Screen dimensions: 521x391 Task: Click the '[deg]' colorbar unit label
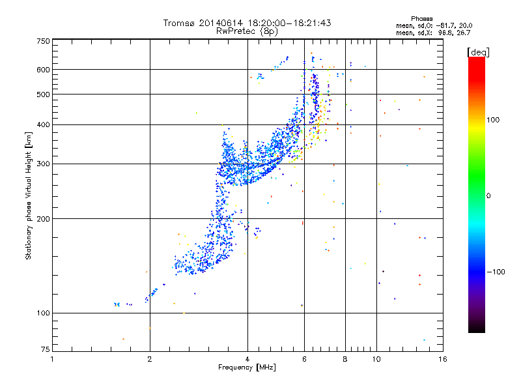pyautogui.click(x=478, y=52)
